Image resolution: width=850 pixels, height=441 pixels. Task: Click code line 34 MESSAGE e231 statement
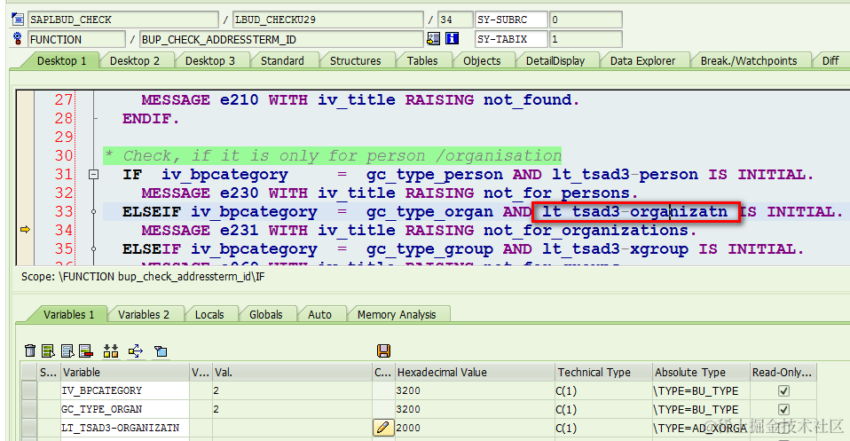coord(419,231)
